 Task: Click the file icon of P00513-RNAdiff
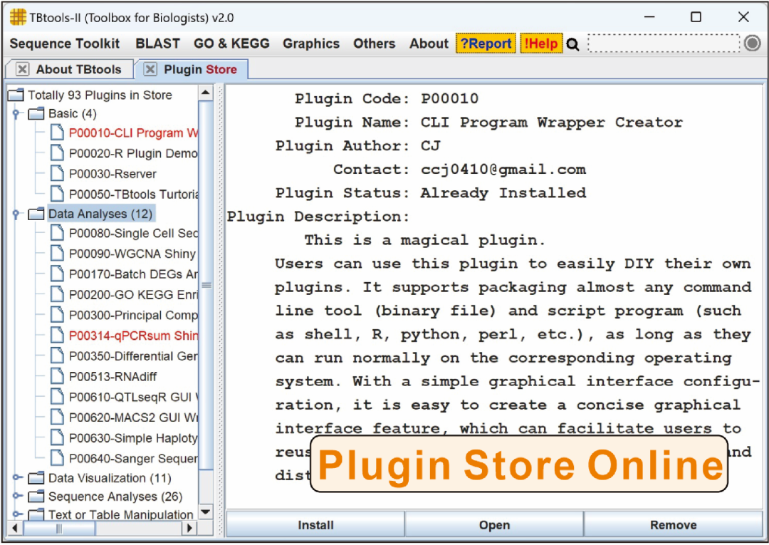tap(58, 376)
